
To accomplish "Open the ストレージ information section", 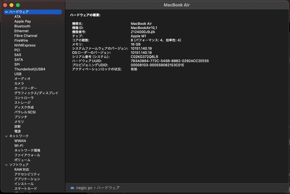I will tap(22, 102).
